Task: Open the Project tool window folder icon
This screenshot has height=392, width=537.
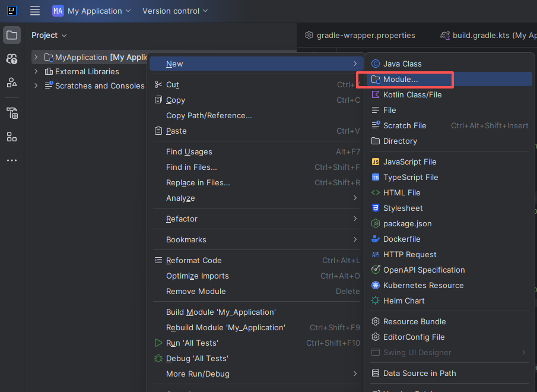Action: pos(12,35)
